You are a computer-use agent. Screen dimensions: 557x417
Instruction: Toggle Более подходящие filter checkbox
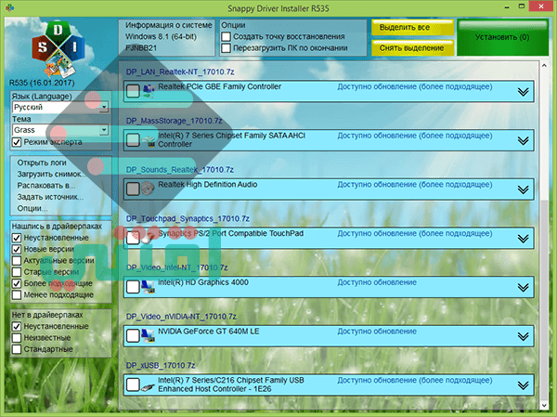pyautogui.click(x=17, y=283)
